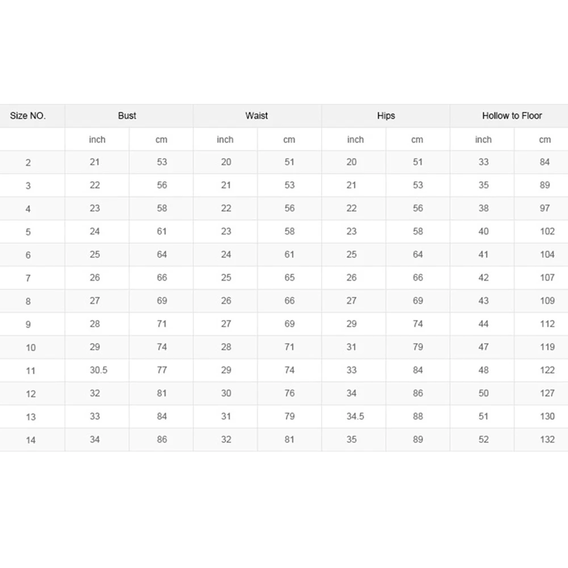Click the inch subheader under Hips

pyautogui.click(x=356, y=140)
